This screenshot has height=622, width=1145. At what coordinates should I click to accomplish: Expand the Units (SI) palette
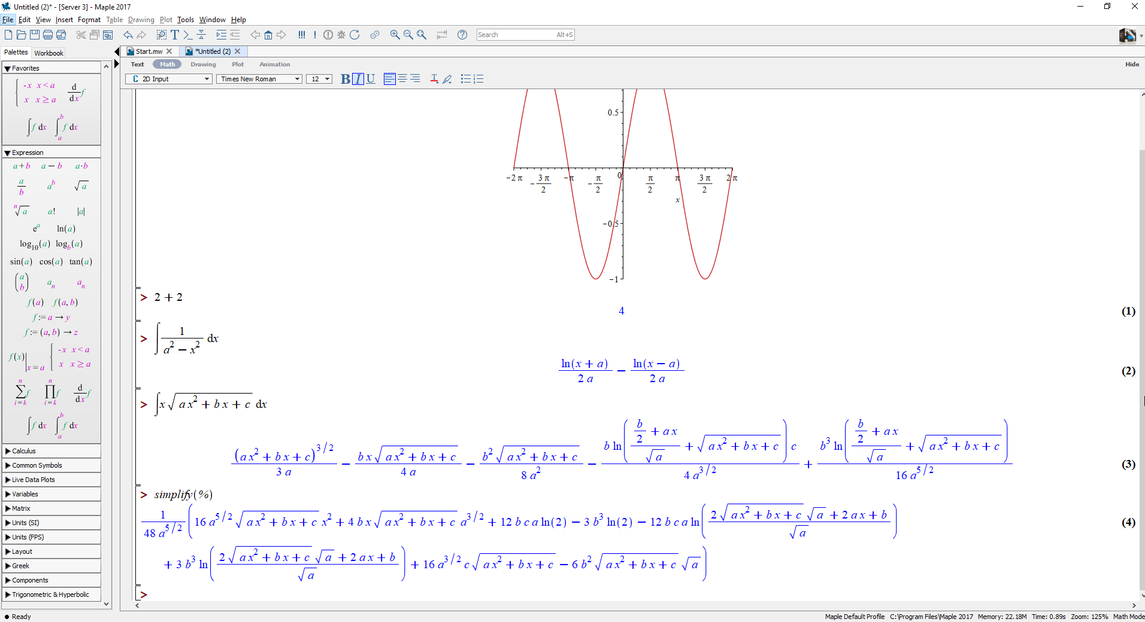coord(52,523)
